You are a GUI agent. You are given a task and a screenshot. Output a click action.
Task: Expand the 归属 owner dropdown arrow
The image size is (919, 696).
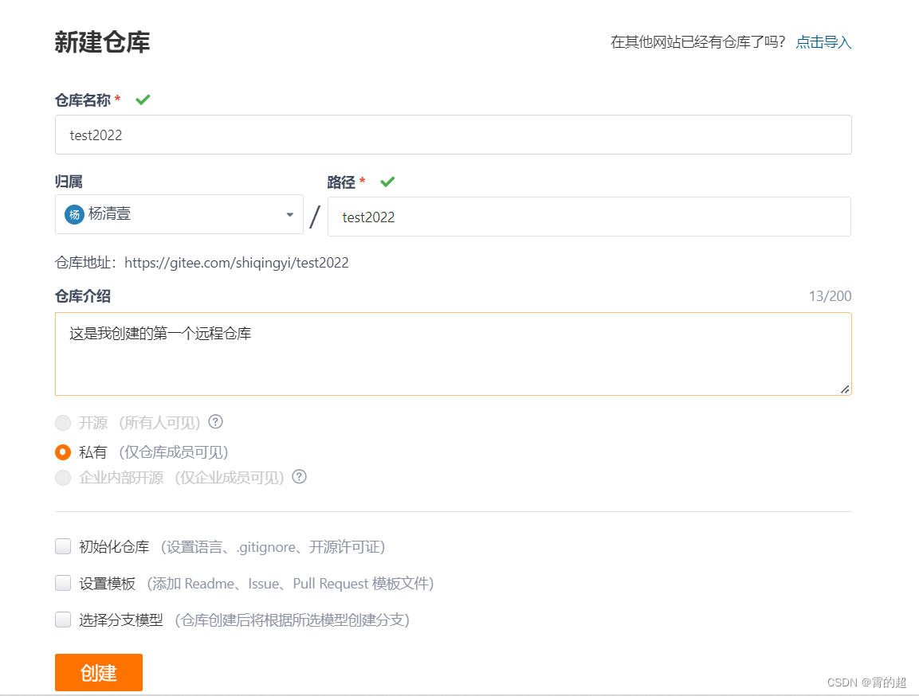289,214
